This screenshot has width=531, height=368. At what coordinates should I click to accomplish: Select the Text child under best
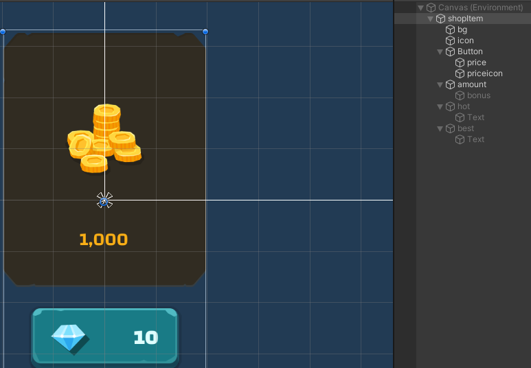(476, 139)
